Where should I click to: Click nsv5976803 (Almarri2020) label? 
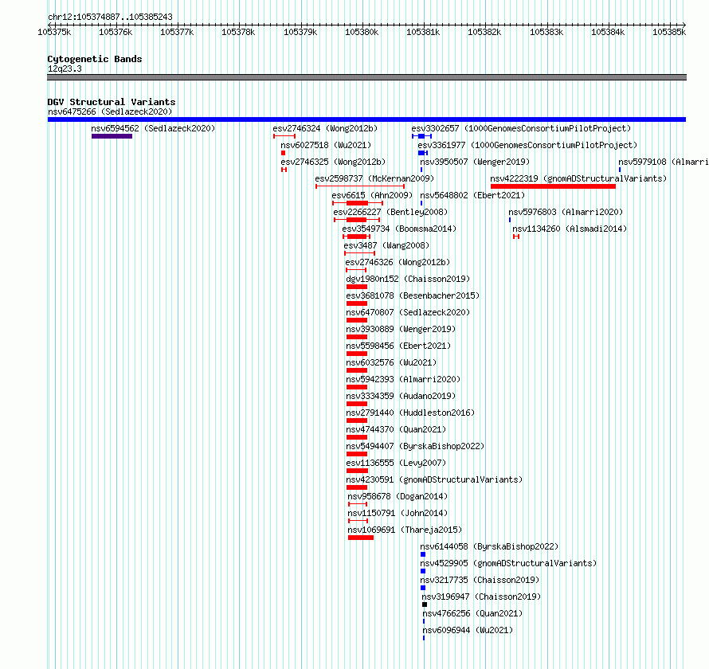pyautogui.click(x=566, y=212)
